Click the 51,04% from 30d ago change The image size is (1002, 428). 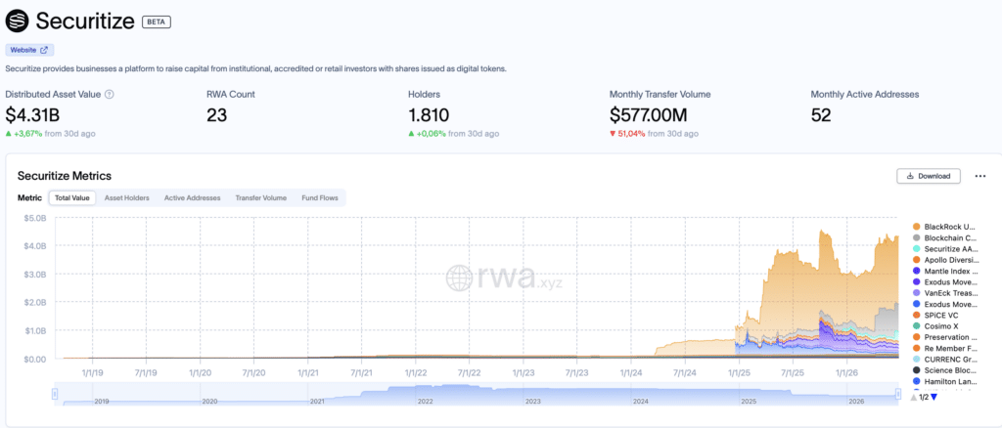pyautogui.click(x=654, y=134)
